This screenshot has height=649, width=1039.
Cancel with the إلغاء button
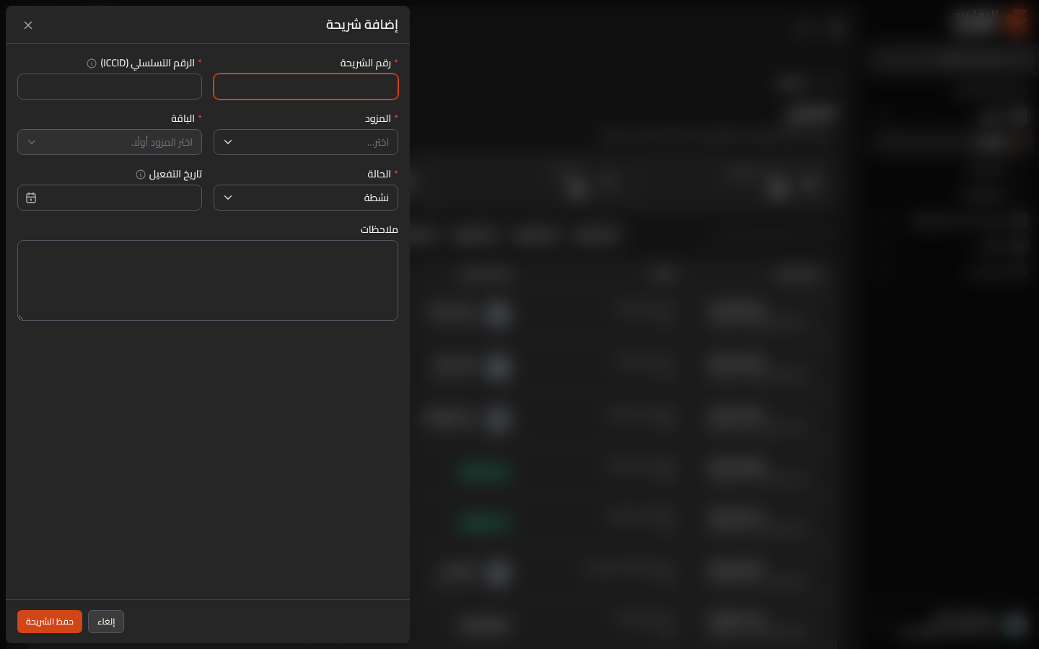click(106, 622)
